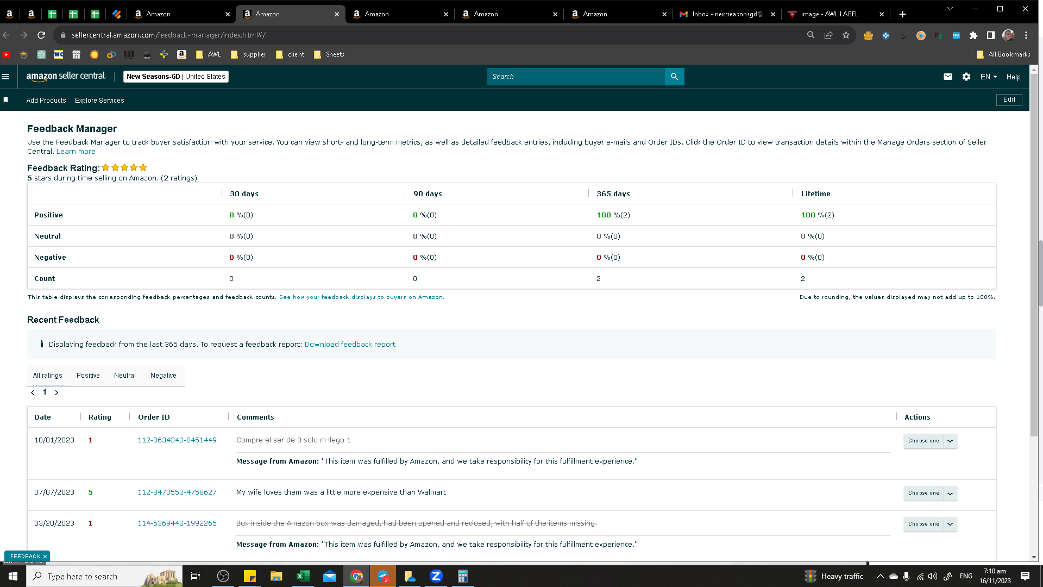Open the Help link
The width and height of the screenshot is (1043, 587).
pos(1013,77)
